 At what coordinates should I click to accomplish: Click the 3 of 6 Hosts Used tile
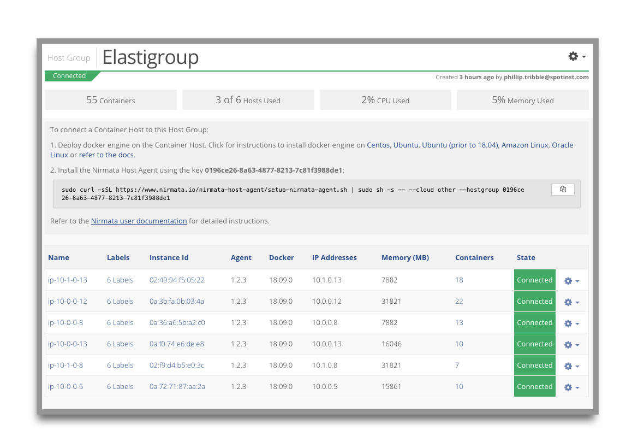tap(248, 99)
